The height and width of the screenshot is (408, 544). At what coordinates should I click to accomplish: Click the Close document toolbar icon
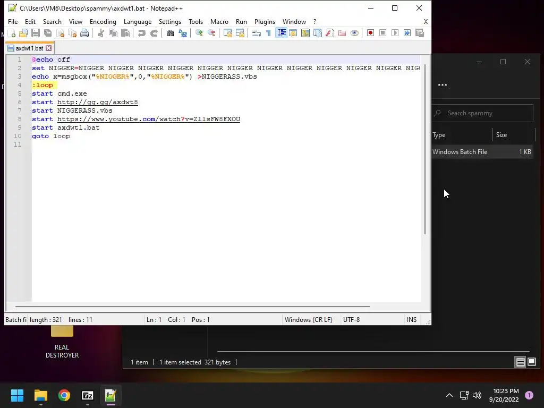(x=60, y=33)
